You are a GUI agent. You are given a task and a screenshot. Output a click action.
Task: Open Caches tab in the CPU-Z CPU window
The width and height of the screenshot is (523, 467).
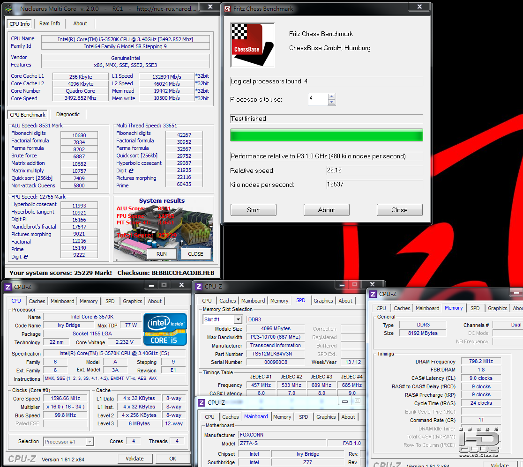(x=37, y=301)
